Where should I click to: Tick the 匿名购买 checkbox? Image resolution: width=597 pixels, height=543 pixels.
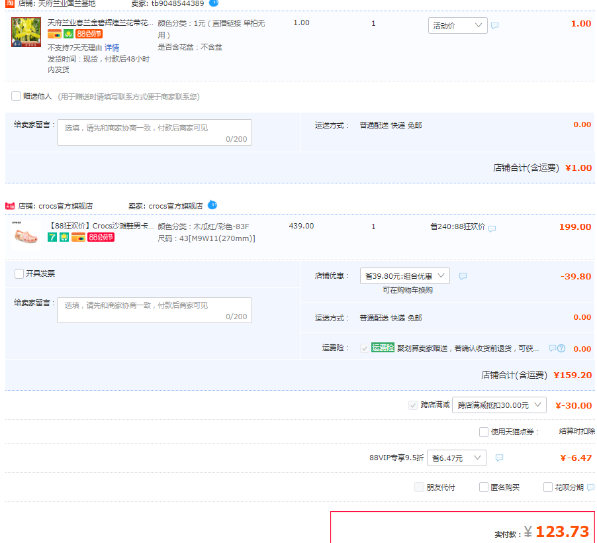point(484,487)
